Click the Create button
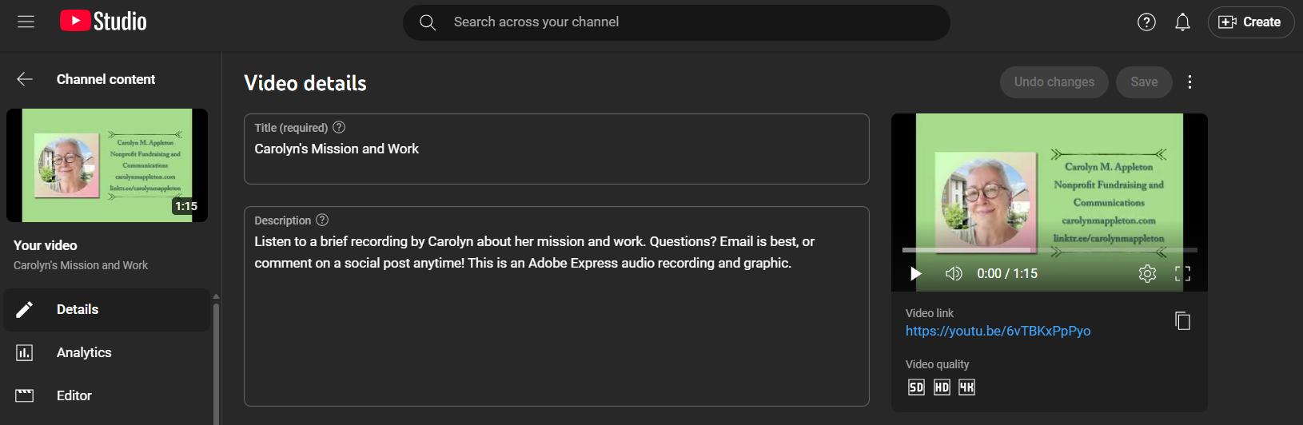The height and width of the screenshot is (425, 1303). [1251, 22]
